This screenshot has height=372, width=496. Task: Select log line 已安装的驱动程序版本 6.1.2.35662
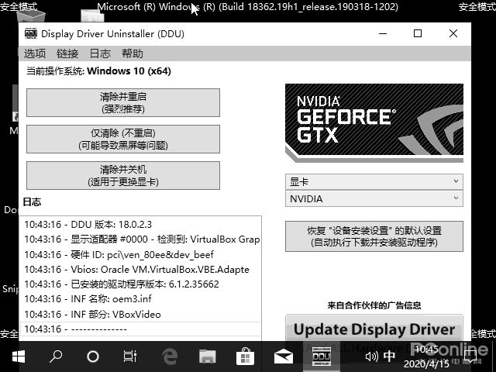pyautogui.click(x=140, y=284)
